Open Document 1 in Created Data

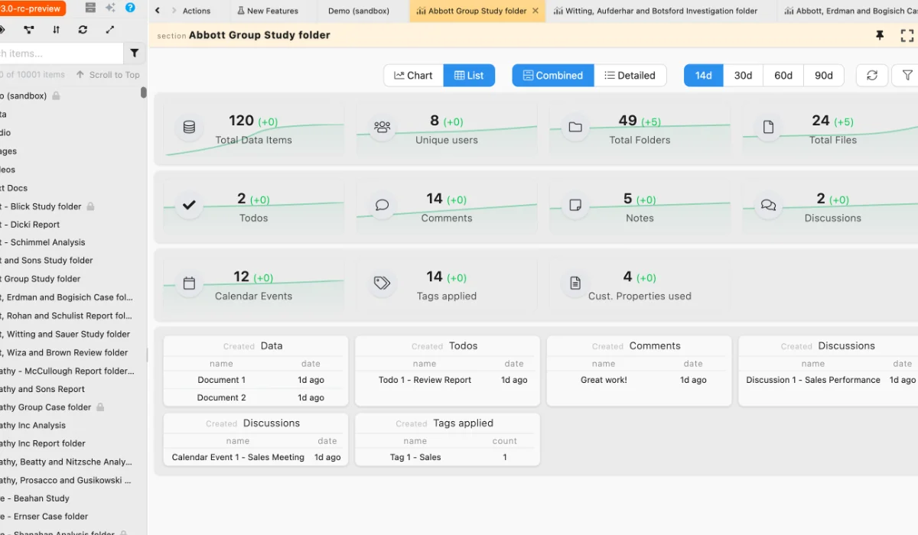tap(221, 380)
